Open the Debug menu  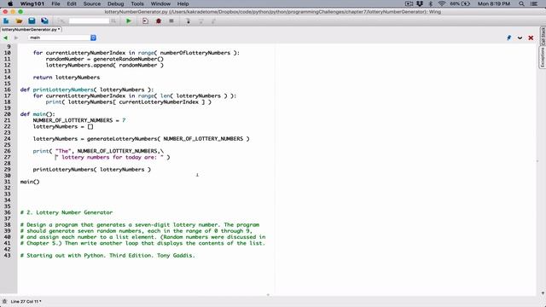116,3
